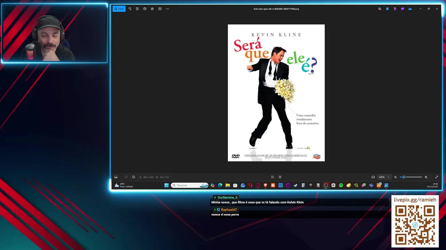
Task: Click the livepix.gg/ramieh link text
Action: [415, 200]
